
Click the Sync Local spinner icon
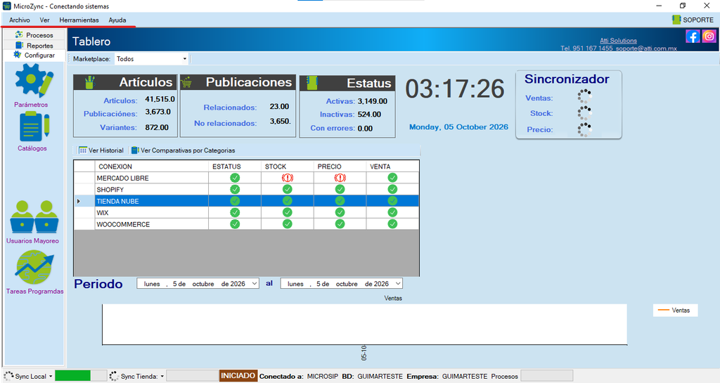click(x=8, y=376)
